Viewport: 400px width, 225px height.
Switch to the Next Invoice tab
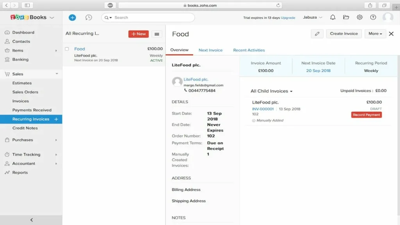(211, 50)
